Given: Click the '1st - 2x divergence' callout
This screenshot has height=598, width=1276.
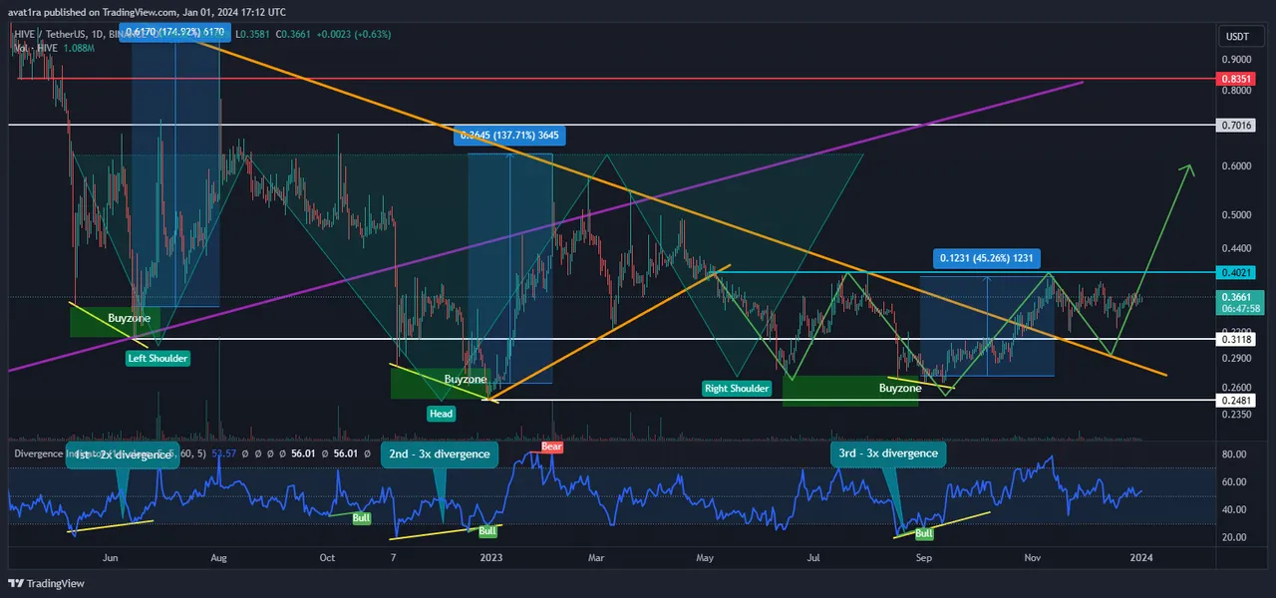Looking at the screenshot, I should point(123,453).
